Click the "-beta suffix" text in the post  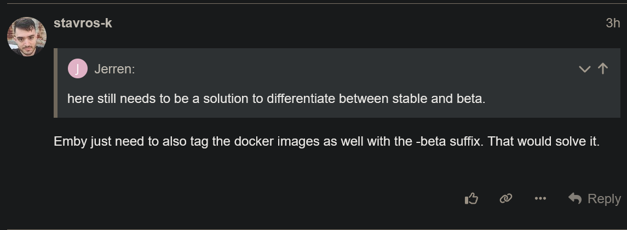pyautogui.click(x=448, y=141)
